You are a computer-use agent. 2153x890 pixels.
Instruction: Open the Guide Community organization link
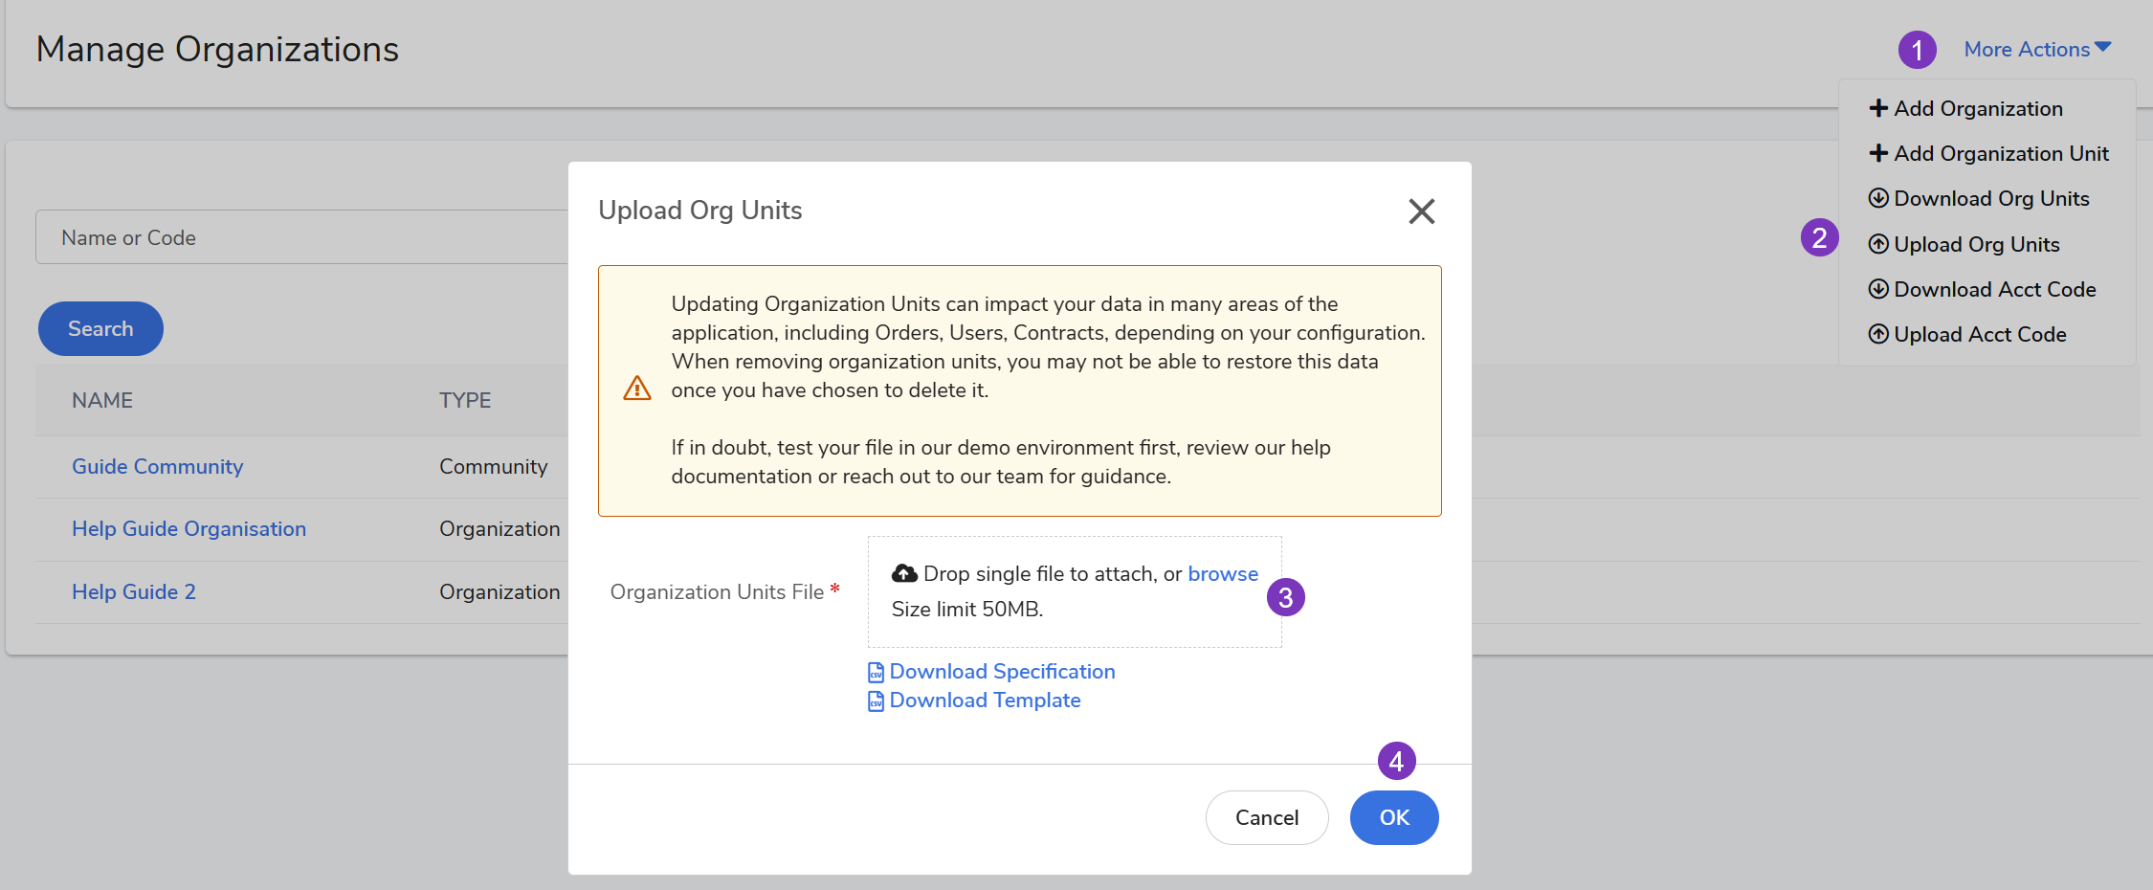[158, 466]
